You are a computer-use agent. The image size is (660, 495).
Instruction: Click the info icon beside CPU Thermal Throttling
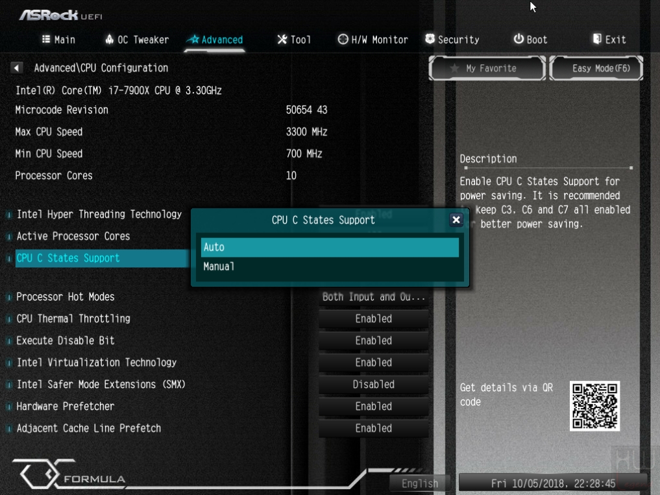point(8,319)
